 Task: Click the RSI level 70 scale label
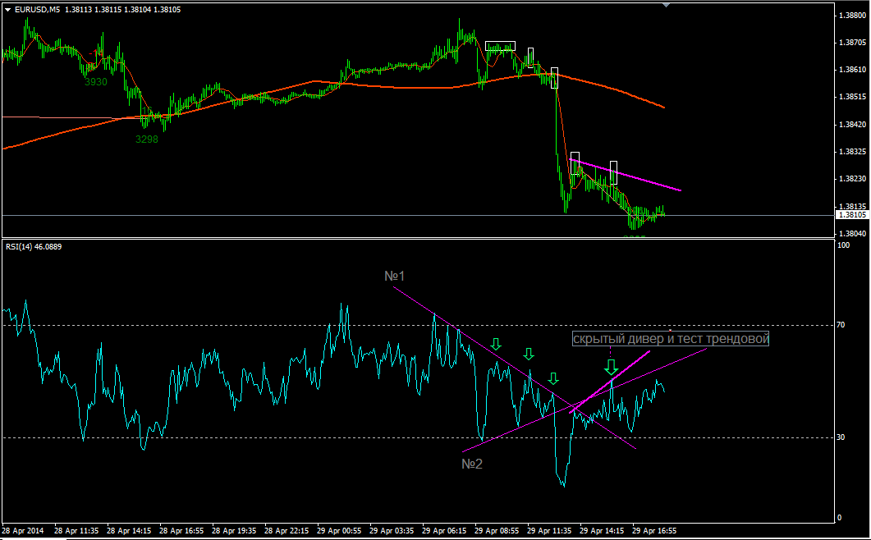[841, 325]
